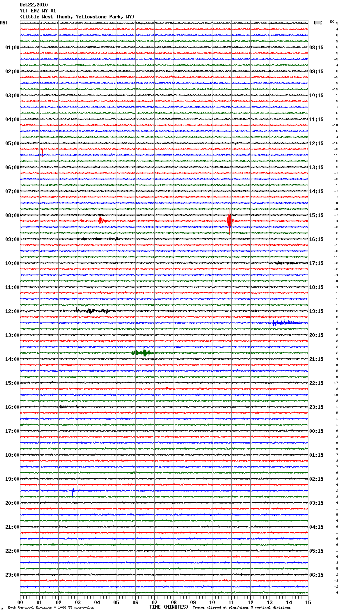Click the 'DC' column header
The width and height of the screenshot is (340, 613).
(332, 22)
